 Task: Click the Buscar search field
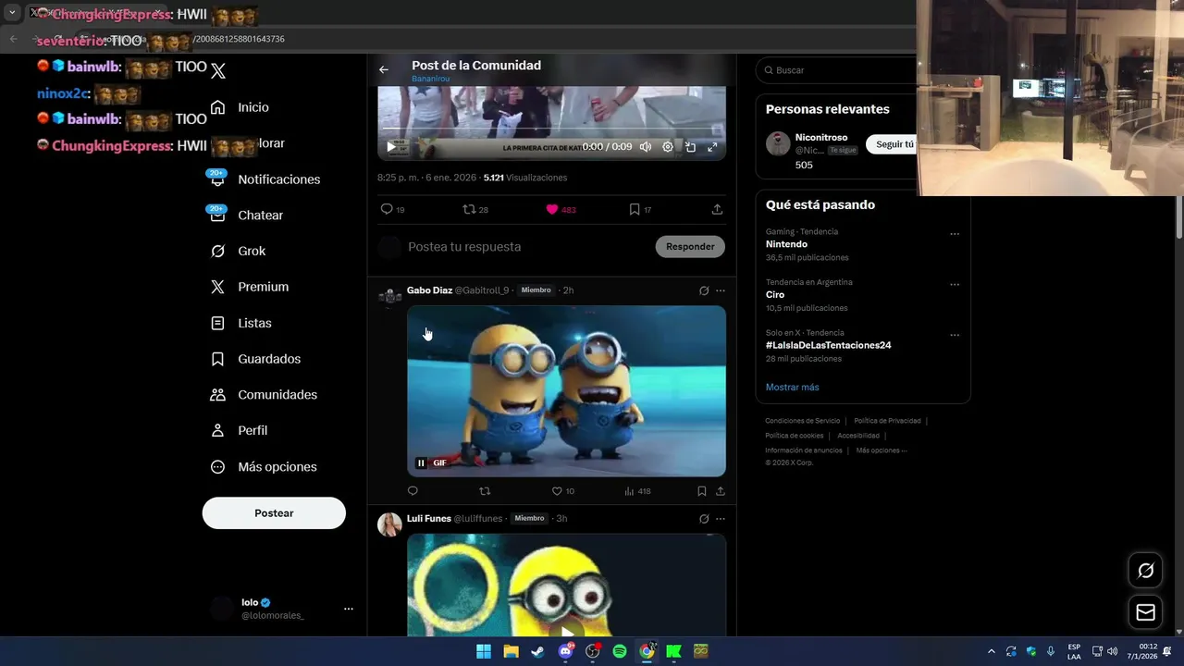[837, 70]
